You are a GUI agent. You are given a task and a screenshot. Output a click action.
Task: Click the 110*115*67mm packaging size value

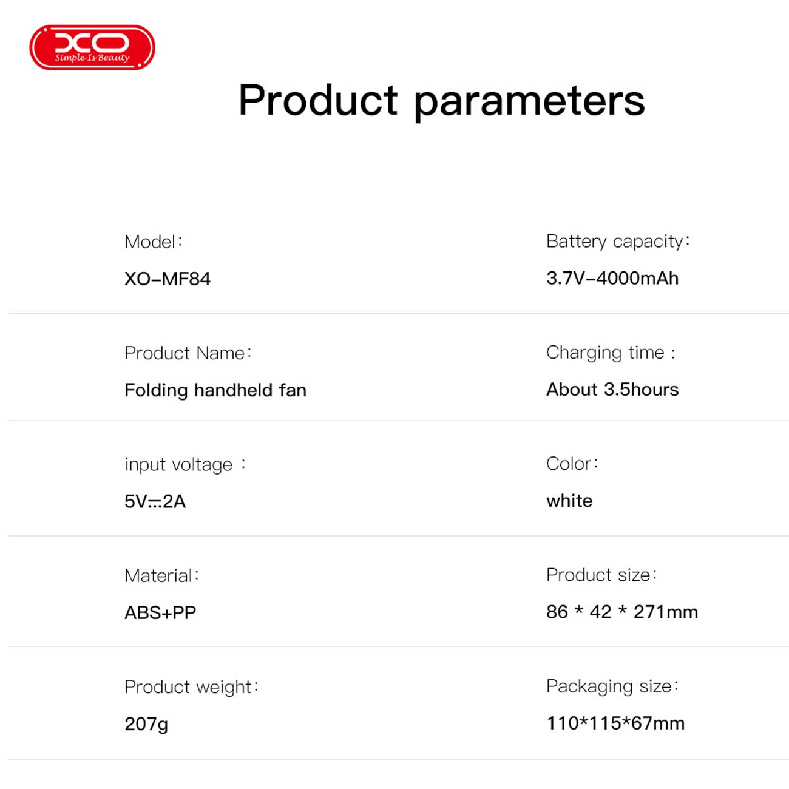(x=615, y=723)
